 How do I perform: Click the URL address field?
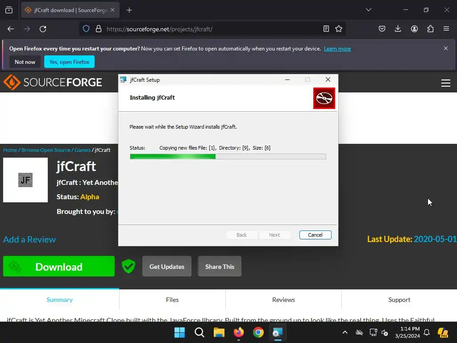point(213,29)
